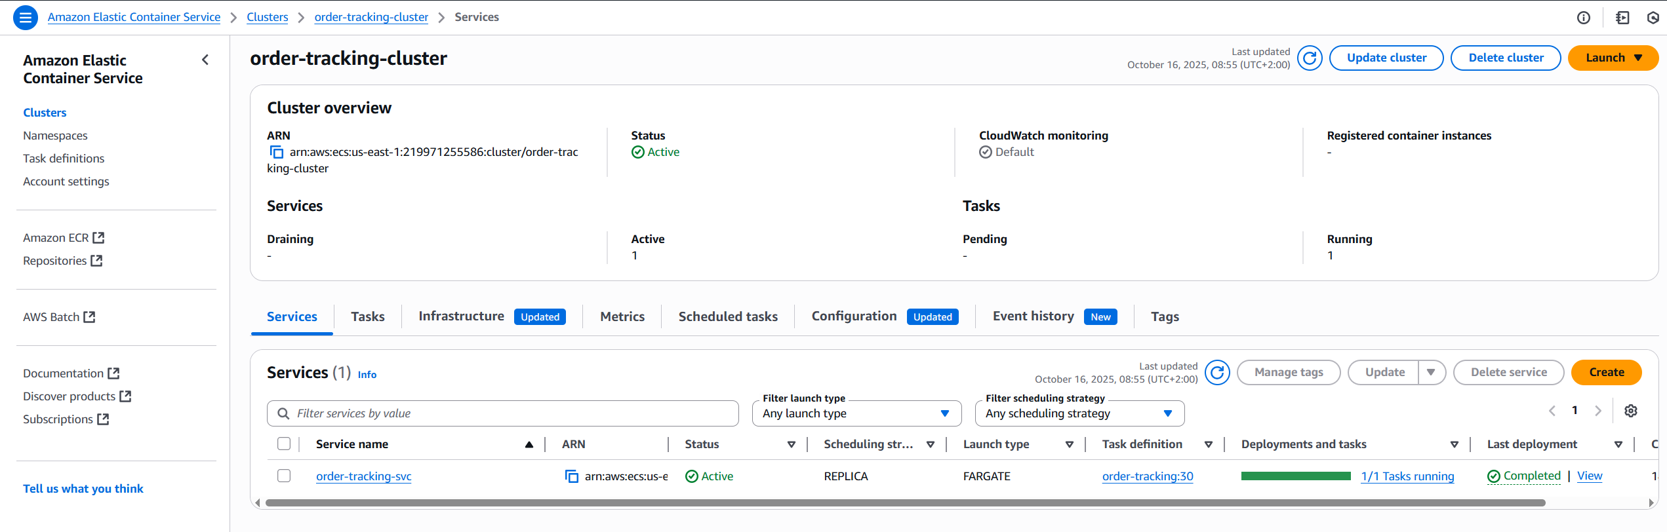Go to next page of services
Image resolution: width=1667 pixels, height=532 pixels.
1598,411
